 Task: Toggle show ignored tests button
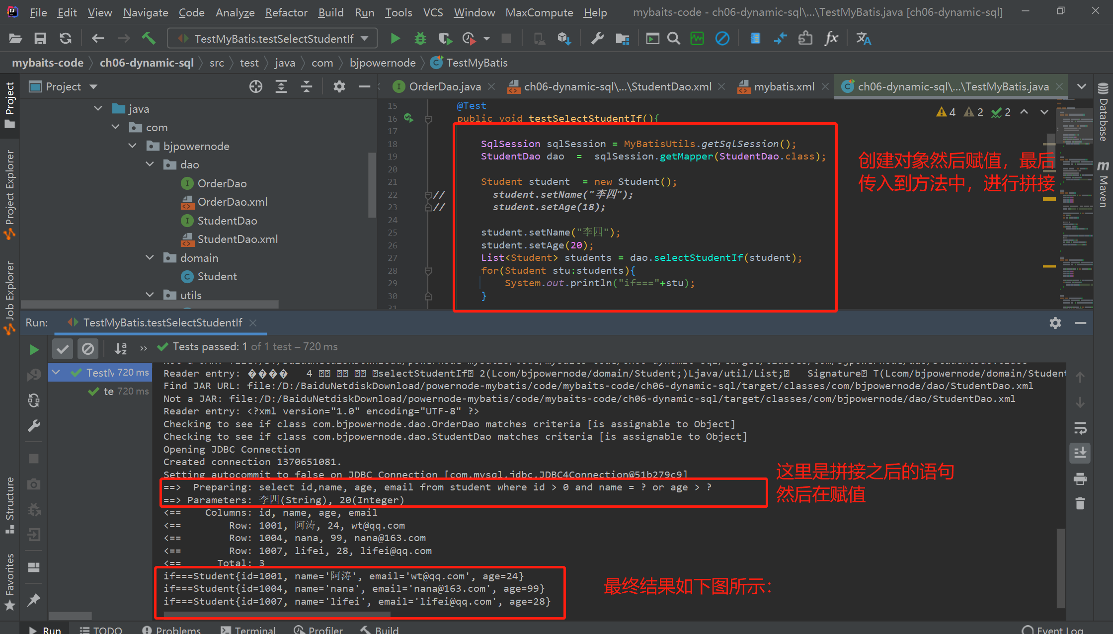click(88, 349)
